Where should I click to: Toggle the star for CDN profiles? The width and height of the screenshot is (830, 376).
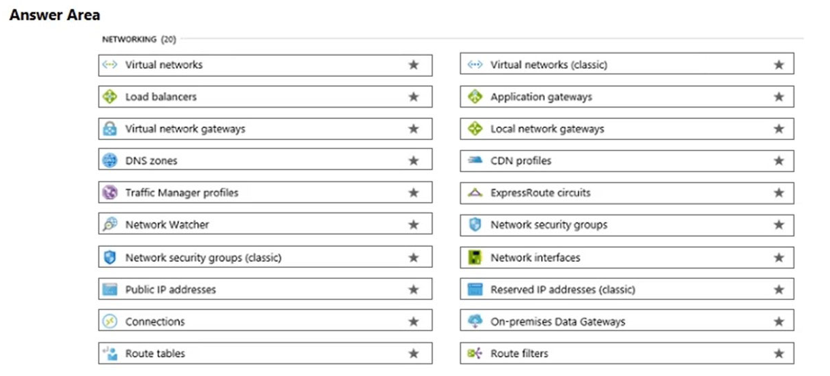pyautogui.click(x=779, y=161)
